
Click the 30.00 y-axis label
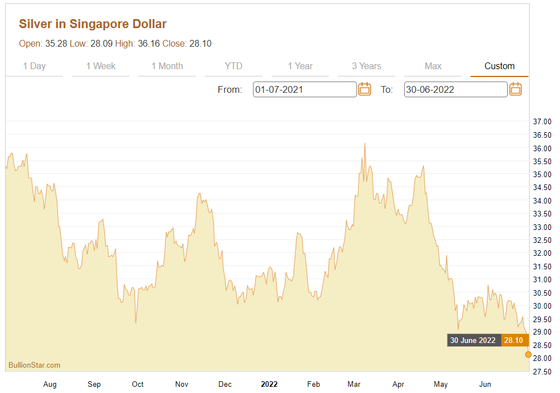coord(542,306)
